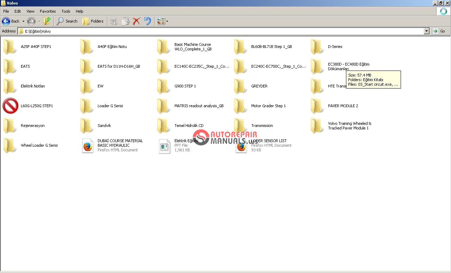Select the EC240C-EC700C Step 1 folder icon

point(240,66)
